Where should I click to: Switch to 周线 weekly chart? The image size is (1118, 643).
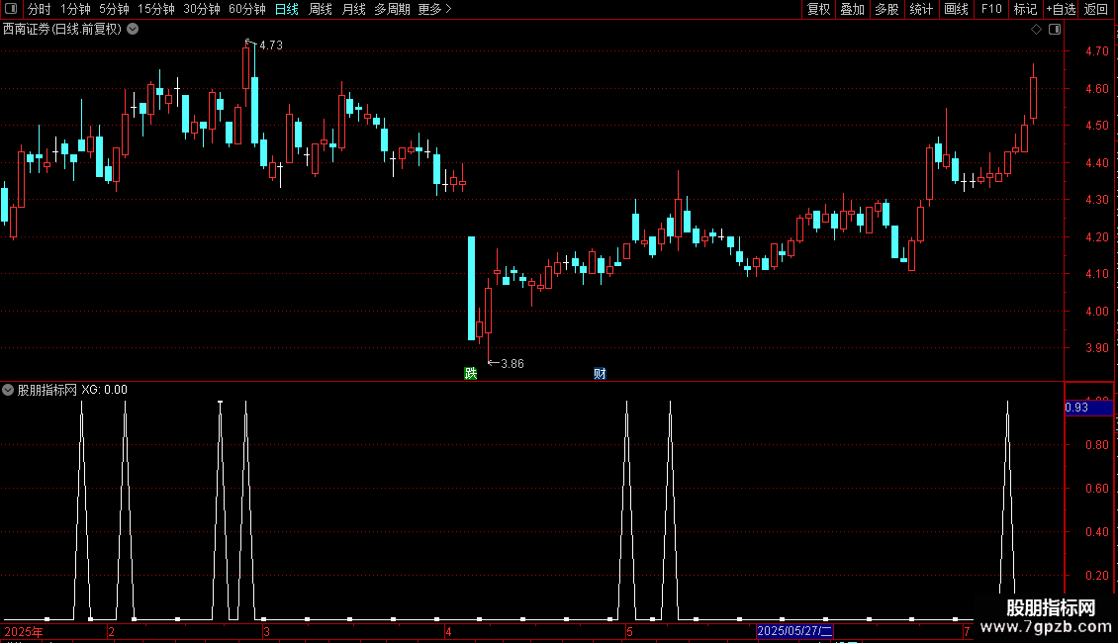[321, 9]
